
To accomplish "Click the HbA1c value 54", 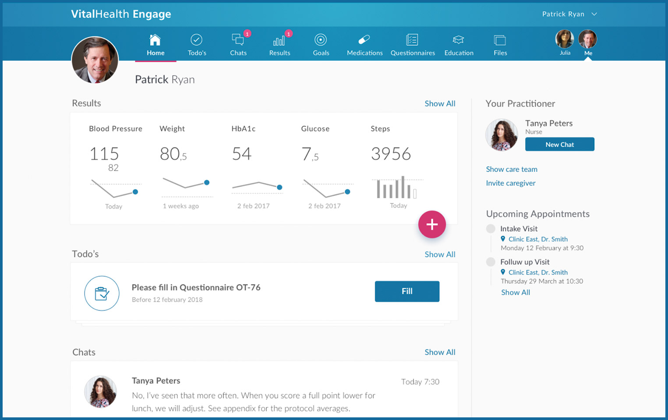I will (241, 154).
